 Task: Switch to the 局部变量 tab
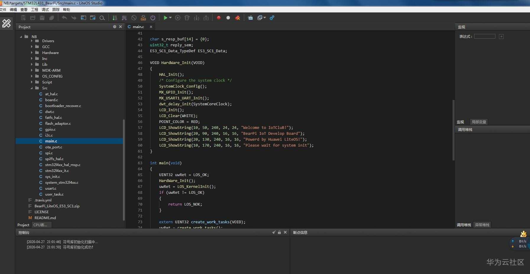pos(479,122)
